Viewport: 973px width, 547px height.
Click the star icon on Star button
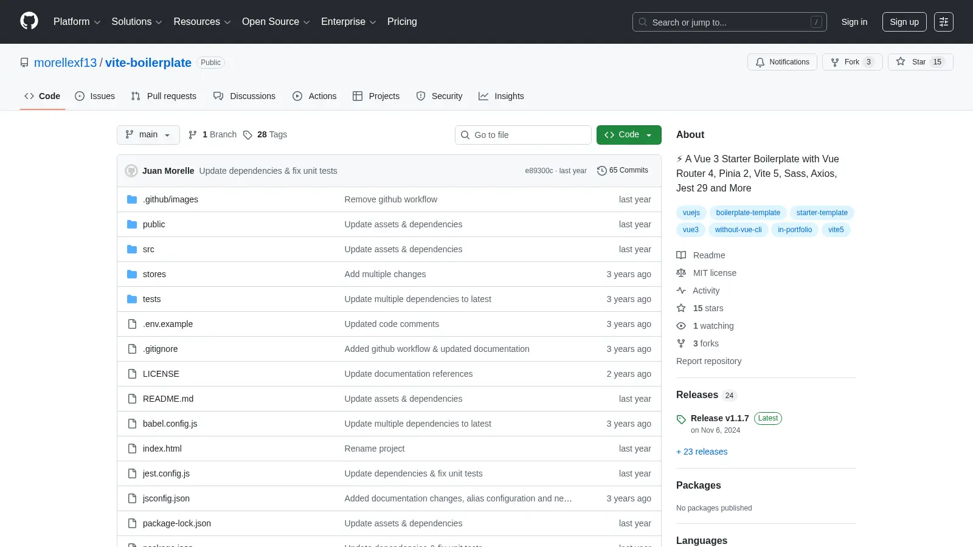(901, 61)
